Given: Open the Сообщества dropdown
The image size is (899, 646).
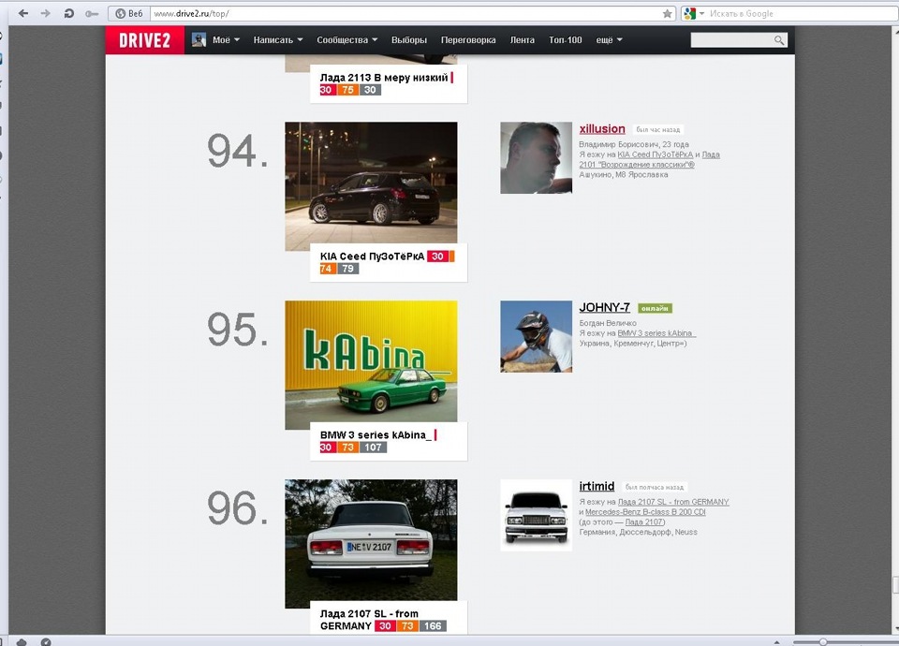Looking at the screenshot, I should pos(346,40).
